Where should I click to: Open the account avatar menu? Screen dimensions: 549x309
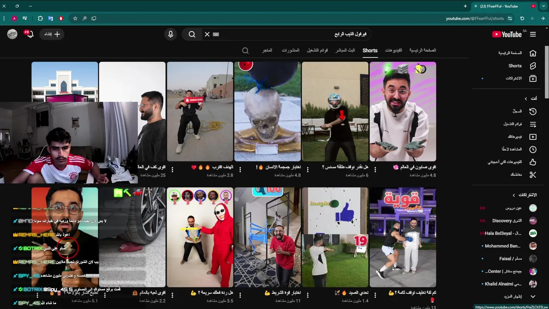click(x=12, y=34)
